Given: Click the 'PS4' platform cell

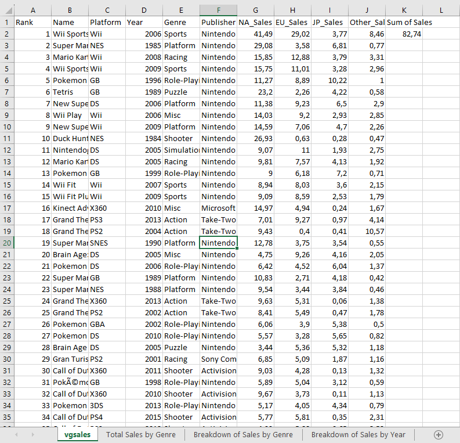Looking at the screenshot, I should click(107, 417).
